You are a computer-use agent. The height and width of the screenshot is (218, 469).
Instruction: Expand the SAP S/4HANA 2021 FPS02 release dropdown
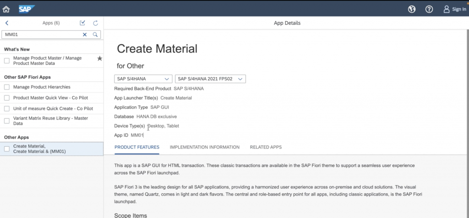210,79
